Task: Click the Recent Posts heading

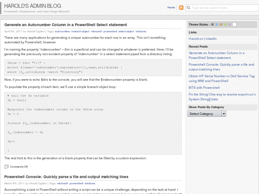Action: click(x=198, y=47)
